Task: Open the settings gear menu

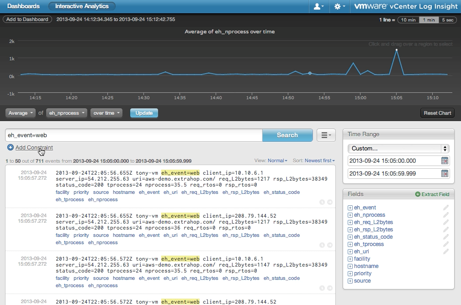Action: coord(339,6)
